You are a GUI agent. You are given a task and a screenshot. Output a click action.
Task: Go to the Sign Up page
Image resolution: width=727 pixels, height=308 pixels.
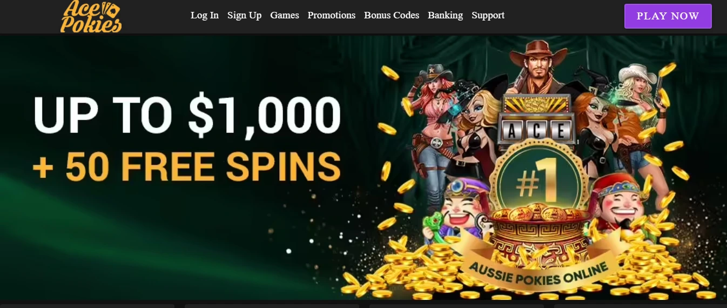click(244, 16)
